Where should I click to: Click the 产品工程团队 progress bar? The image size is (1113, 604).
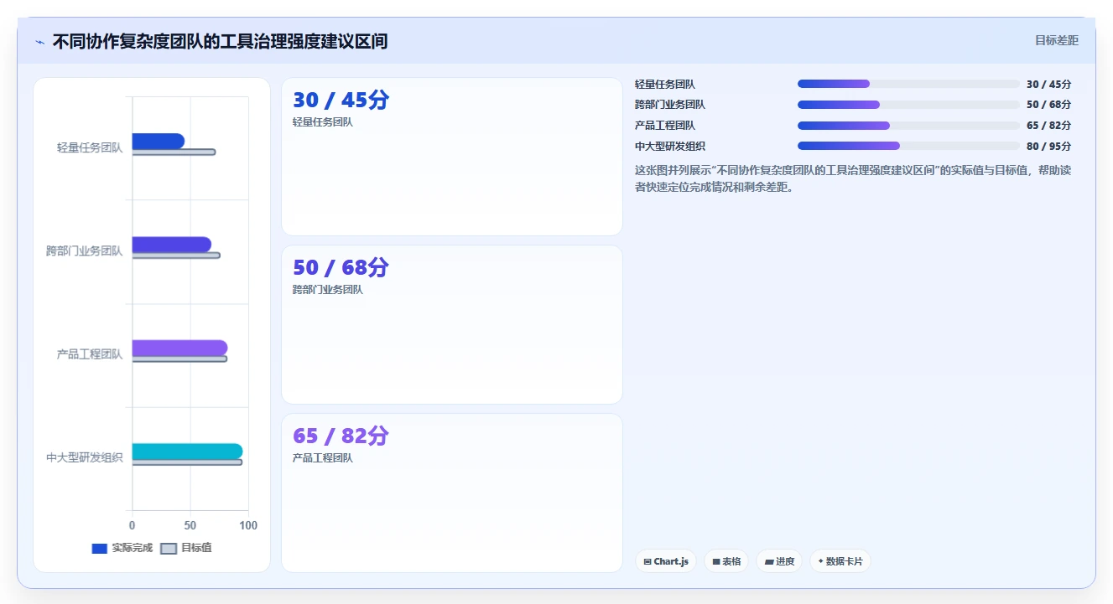(x=908, y=126)
